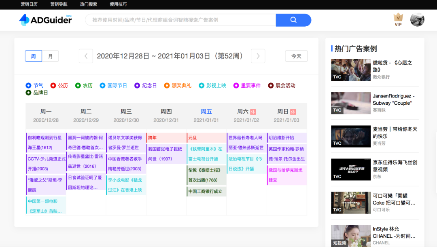
Task: Select the 中国工商银行成立 event
Action: 206,191
